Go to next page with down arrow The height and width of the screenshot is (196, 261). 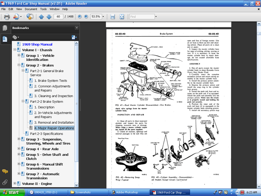tap(49, 17)
